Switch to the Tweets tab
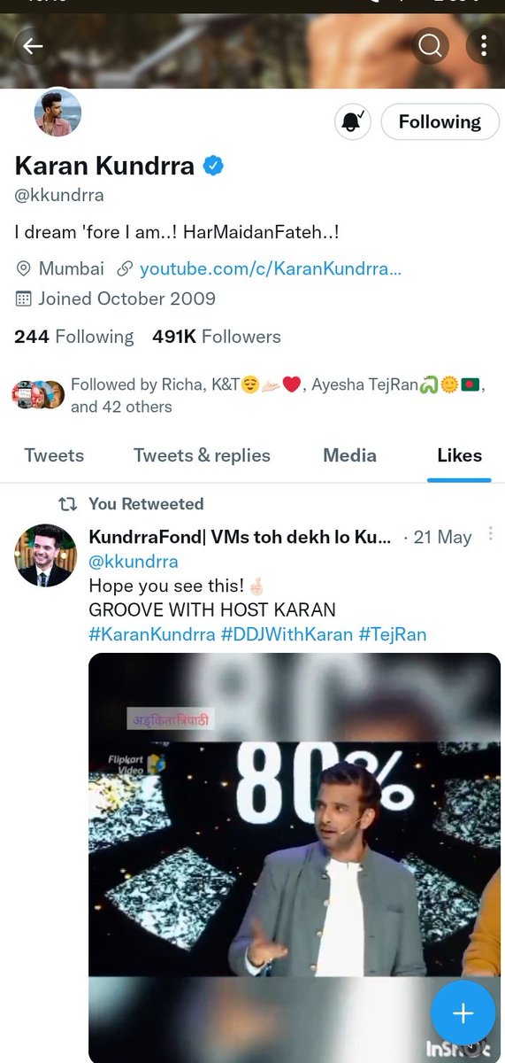 pyautogui.click(x=54, y=455)
